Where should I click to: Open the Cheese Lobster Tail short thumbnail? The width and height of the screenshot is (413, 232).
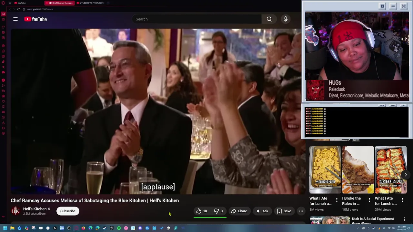tap(391, 170)
